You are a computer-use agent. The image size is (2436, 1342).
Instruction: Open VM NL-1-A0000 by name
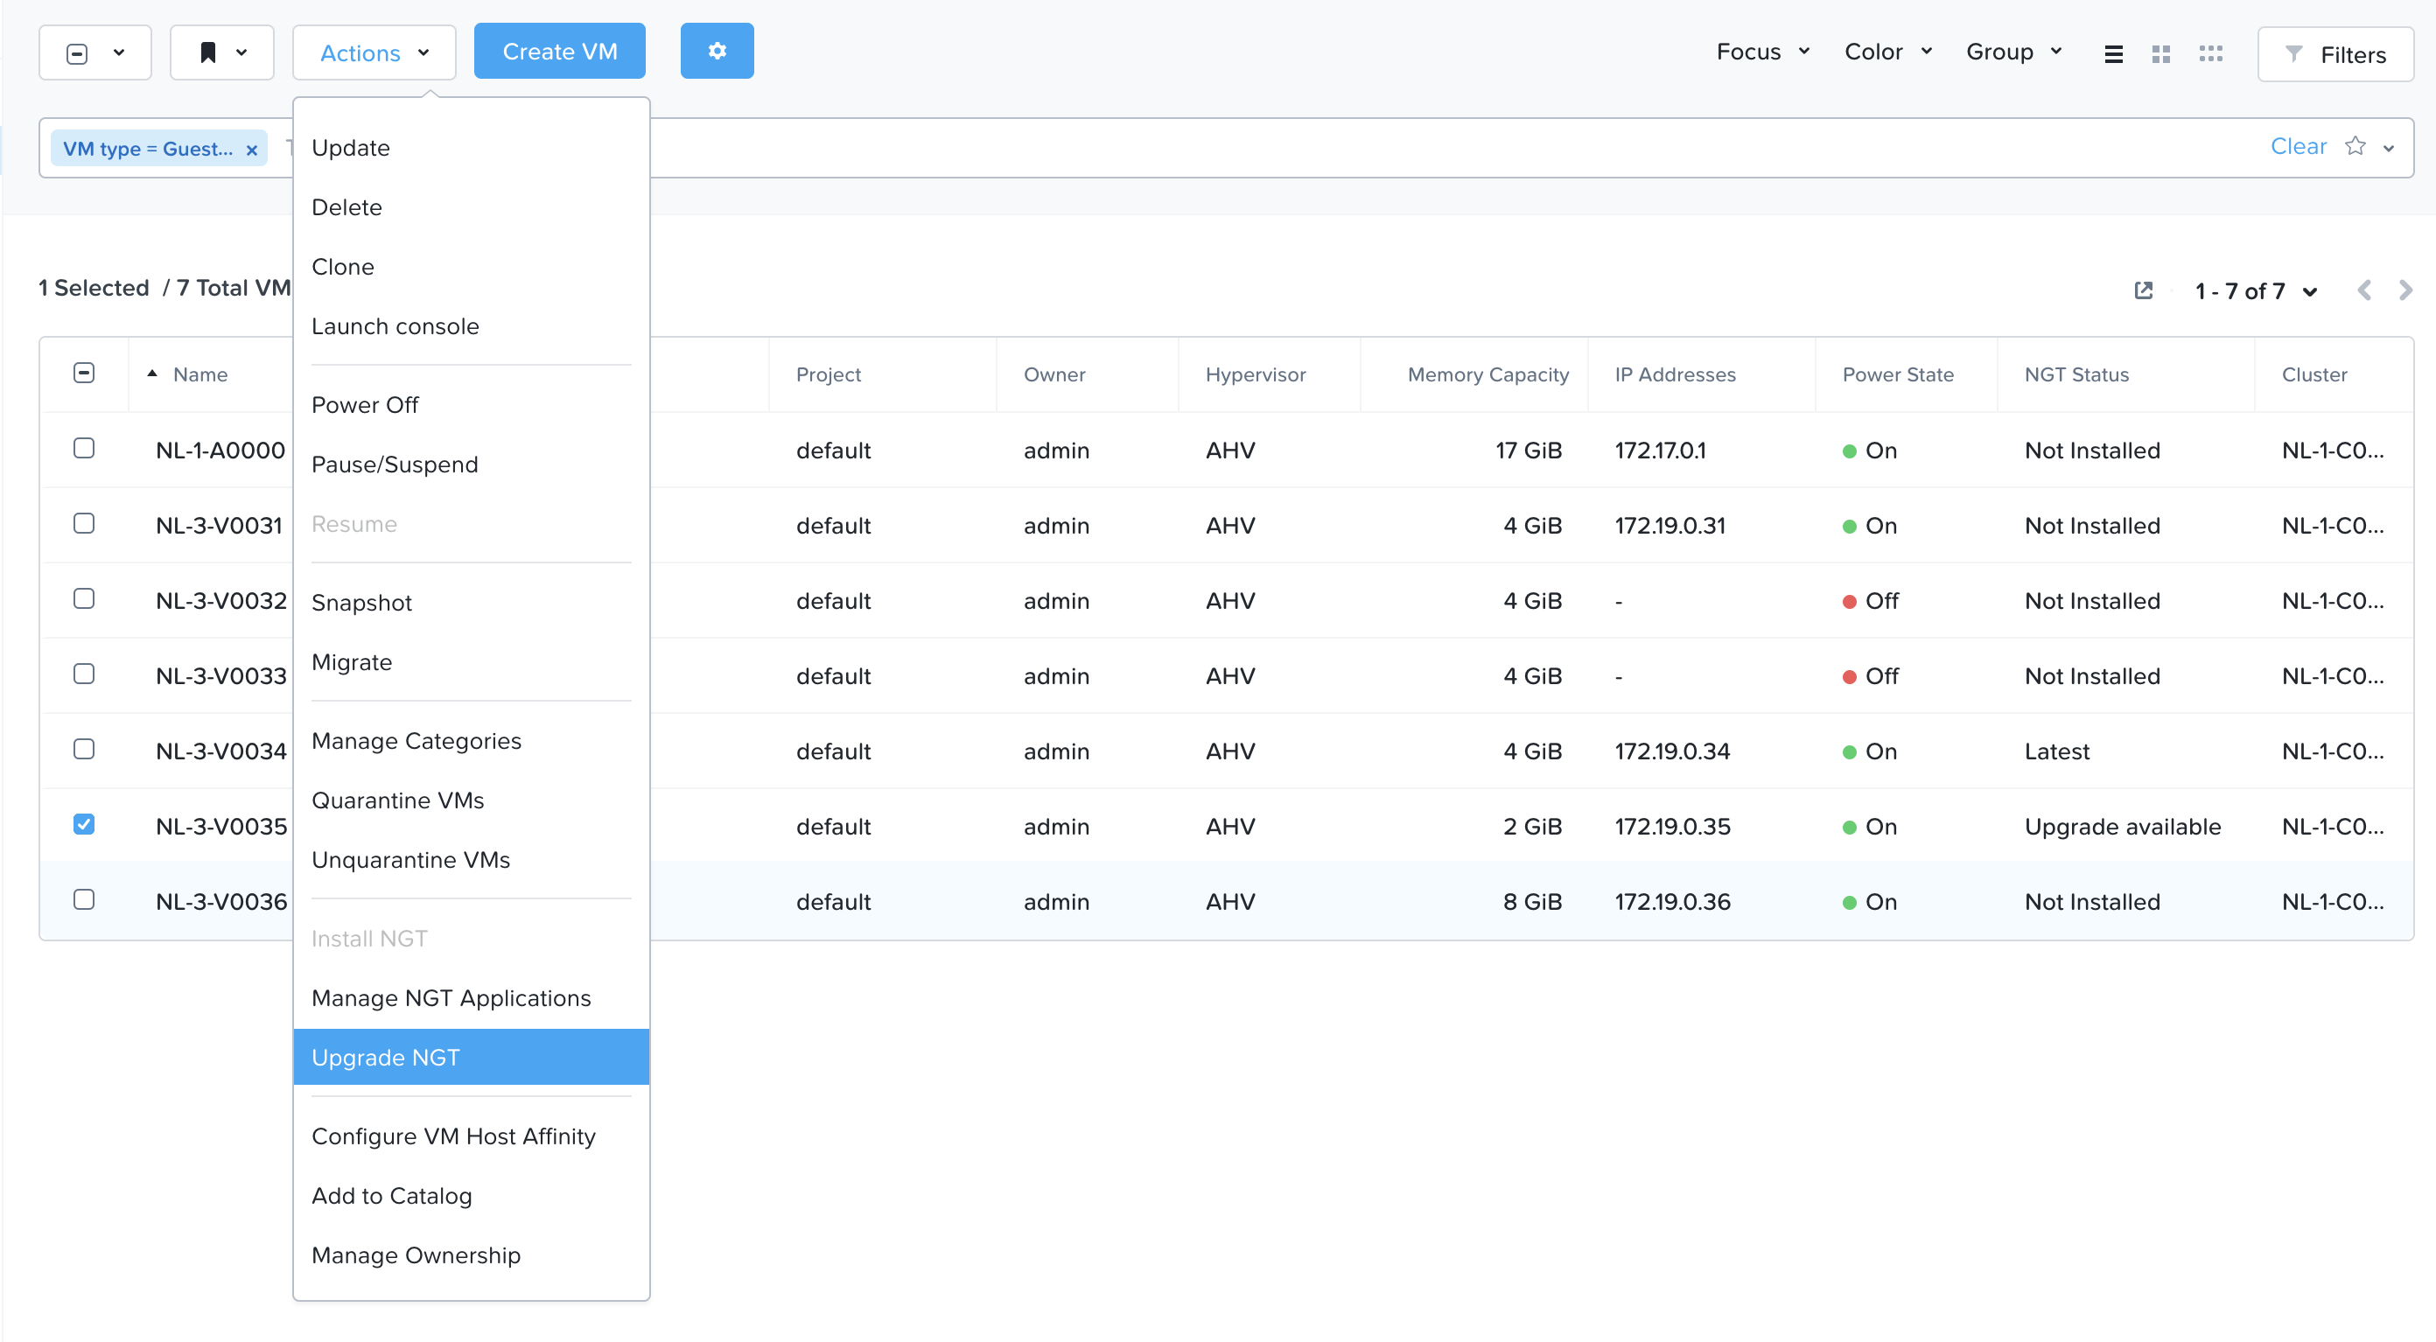pos(220,451)
